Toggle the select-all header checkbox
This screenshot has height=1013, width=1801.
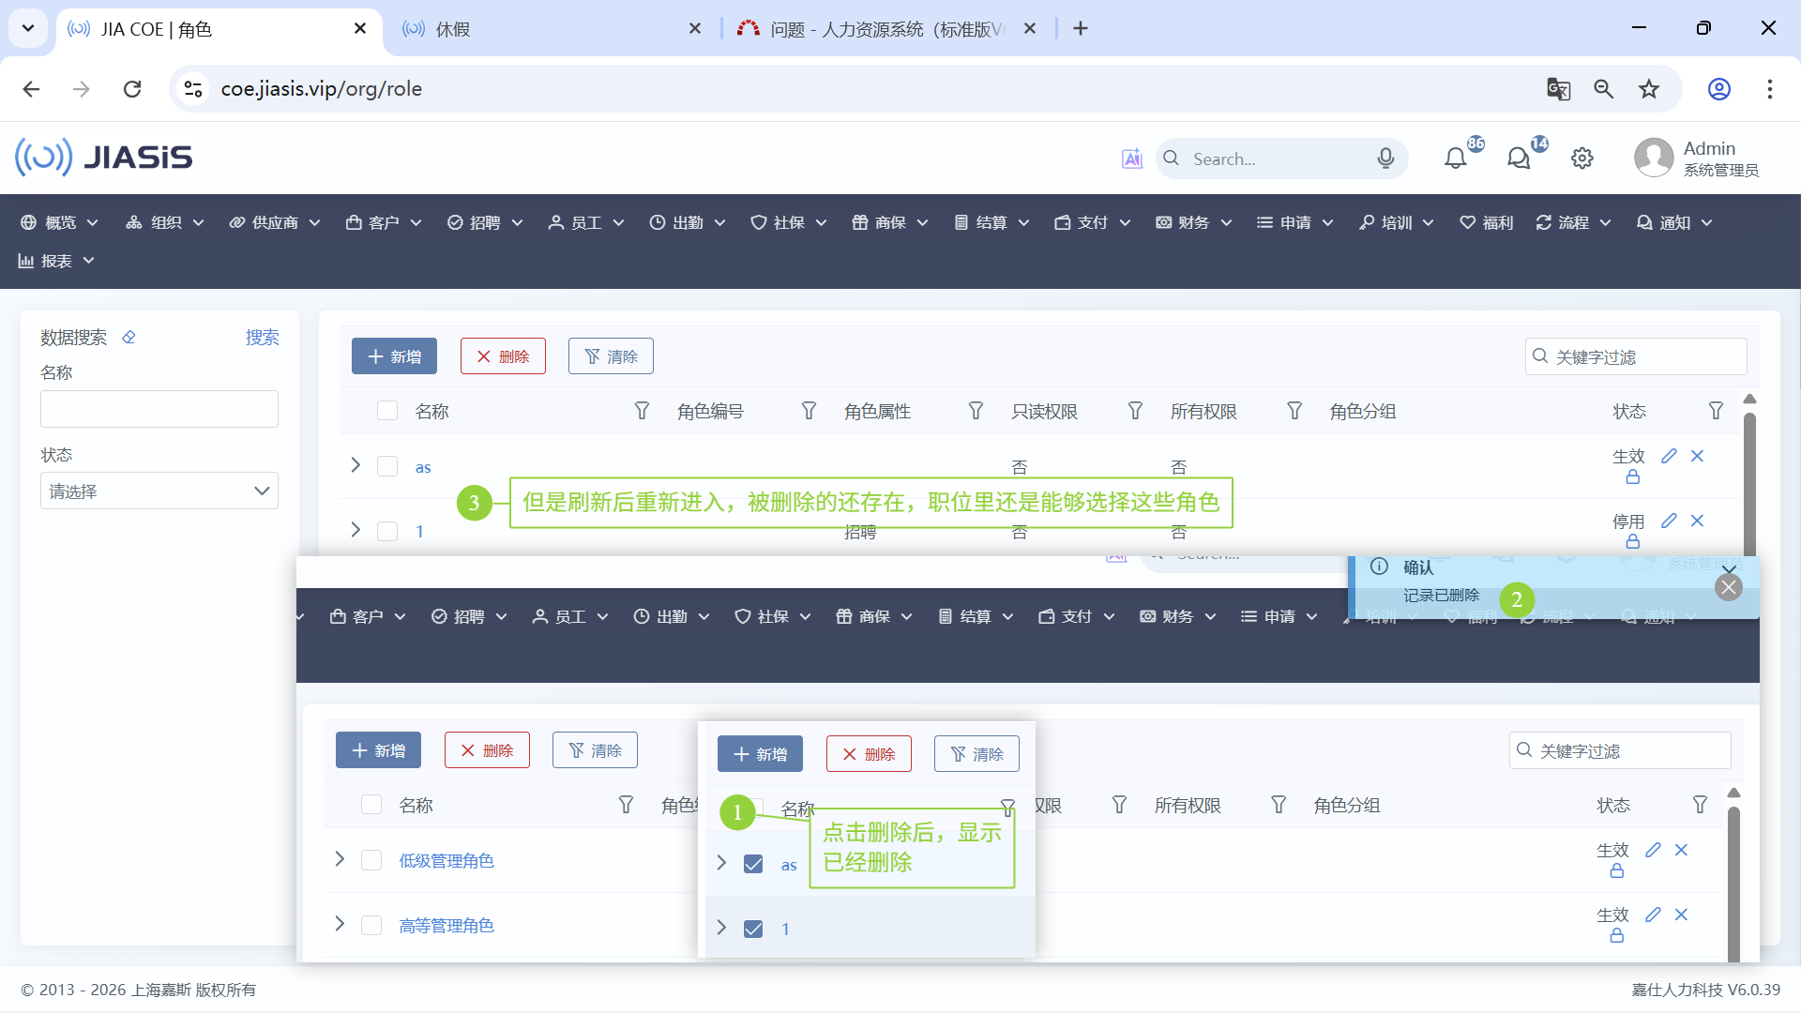click(387, 411)
